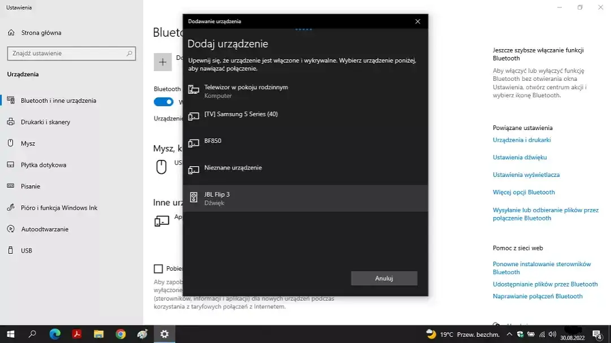Click the Płytka dotykowa touchpad icon
Screen dimensions: 611x343
(12, 164)
